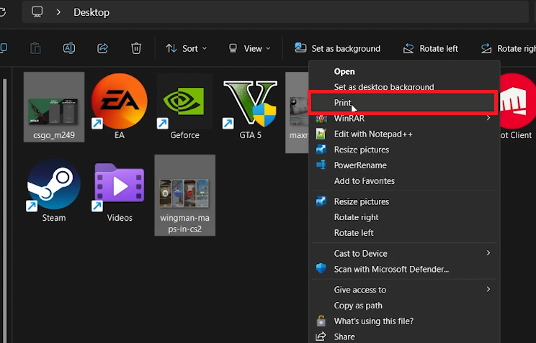Select the Riot Client icon
Screen dimensions: 536x343
coord(517,107)
